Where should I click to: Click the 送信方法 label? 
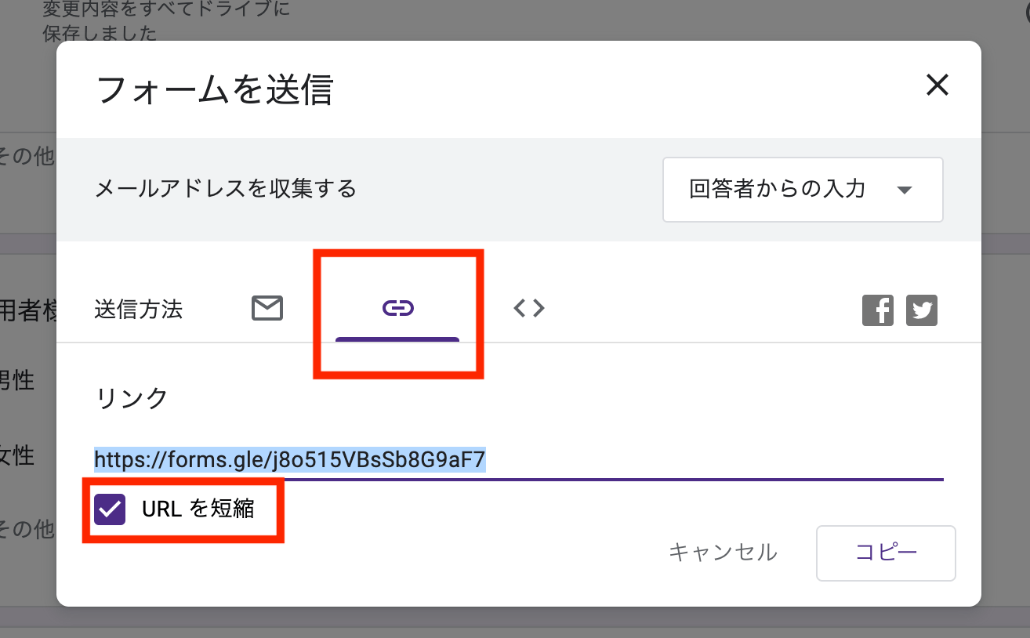tap(138, 310)
